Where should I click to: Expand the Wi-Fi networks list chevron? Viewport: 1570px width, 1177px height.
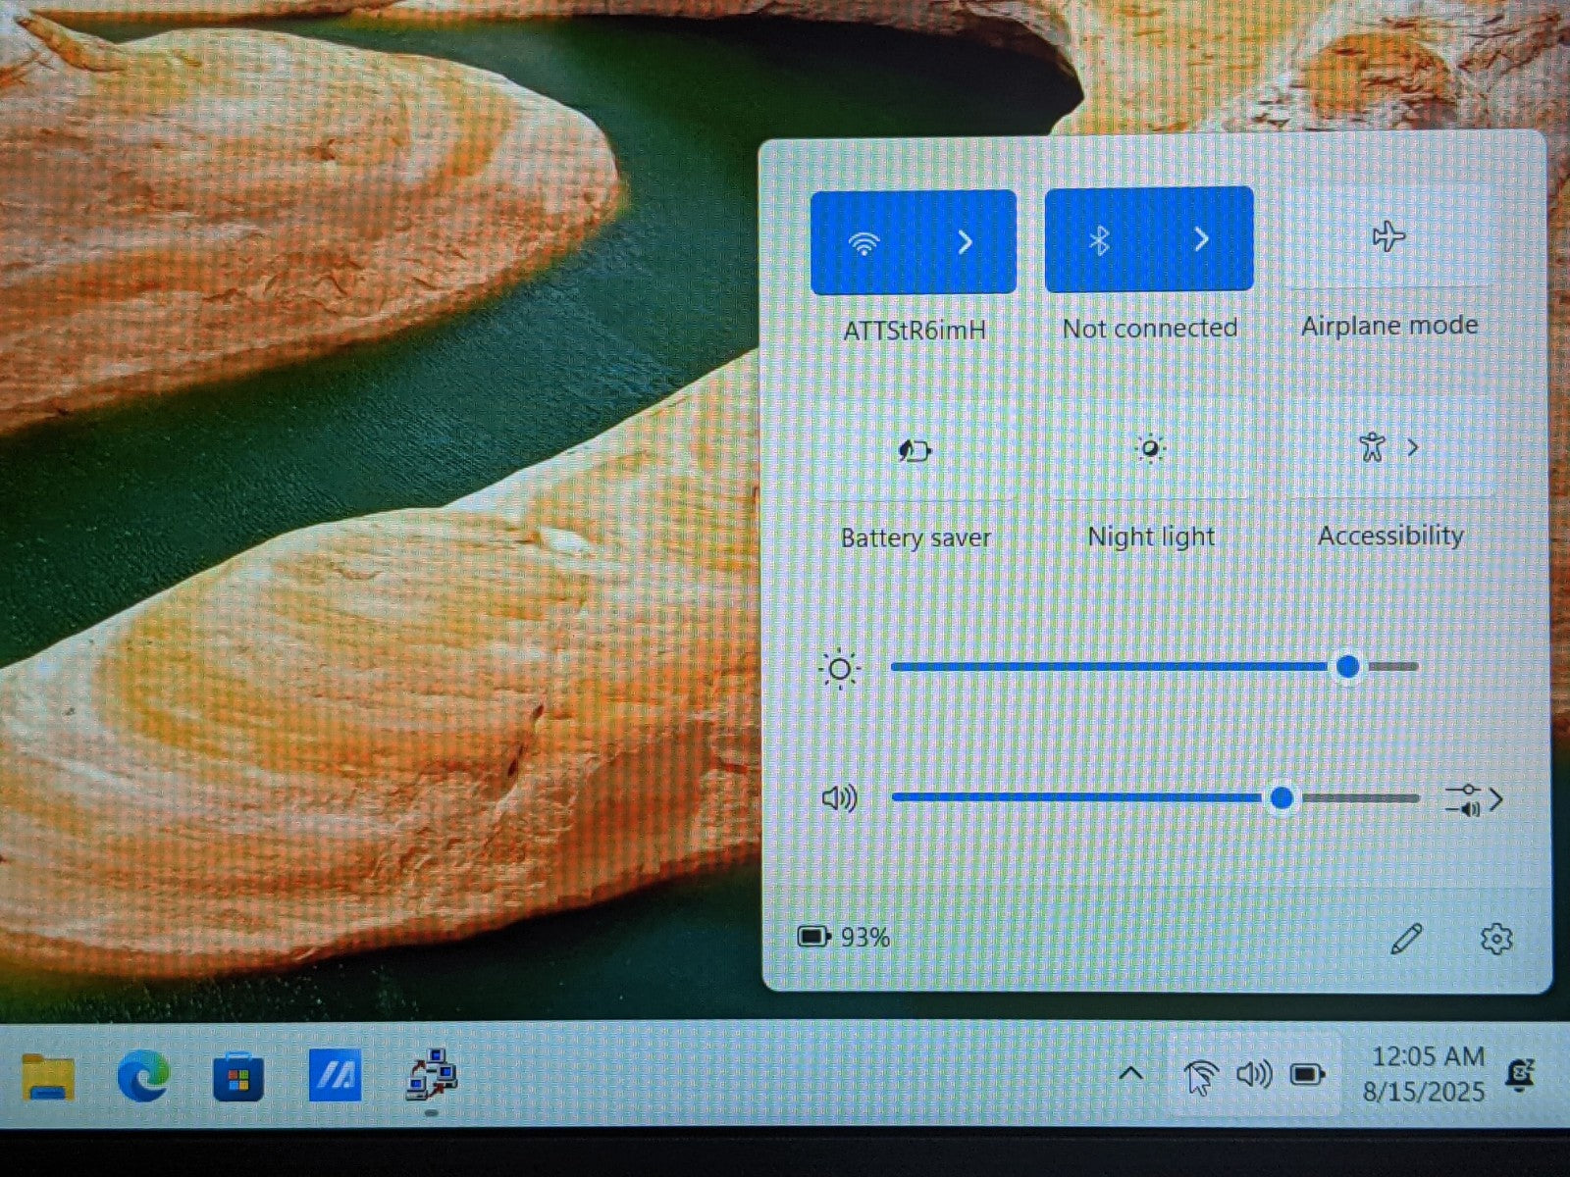tap(965, 242)
